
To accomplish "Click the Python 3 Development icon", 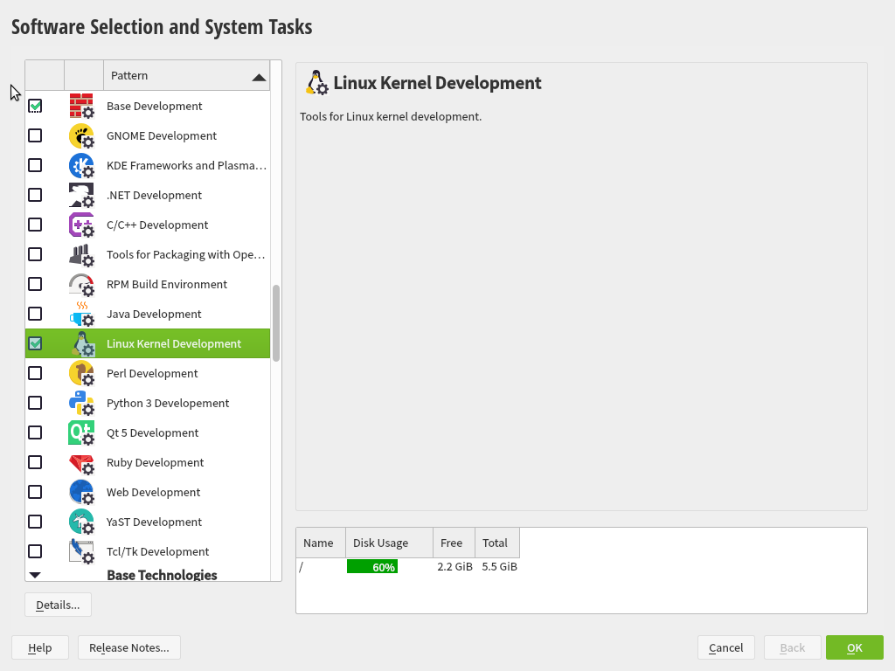I will (x=81, y=403).
